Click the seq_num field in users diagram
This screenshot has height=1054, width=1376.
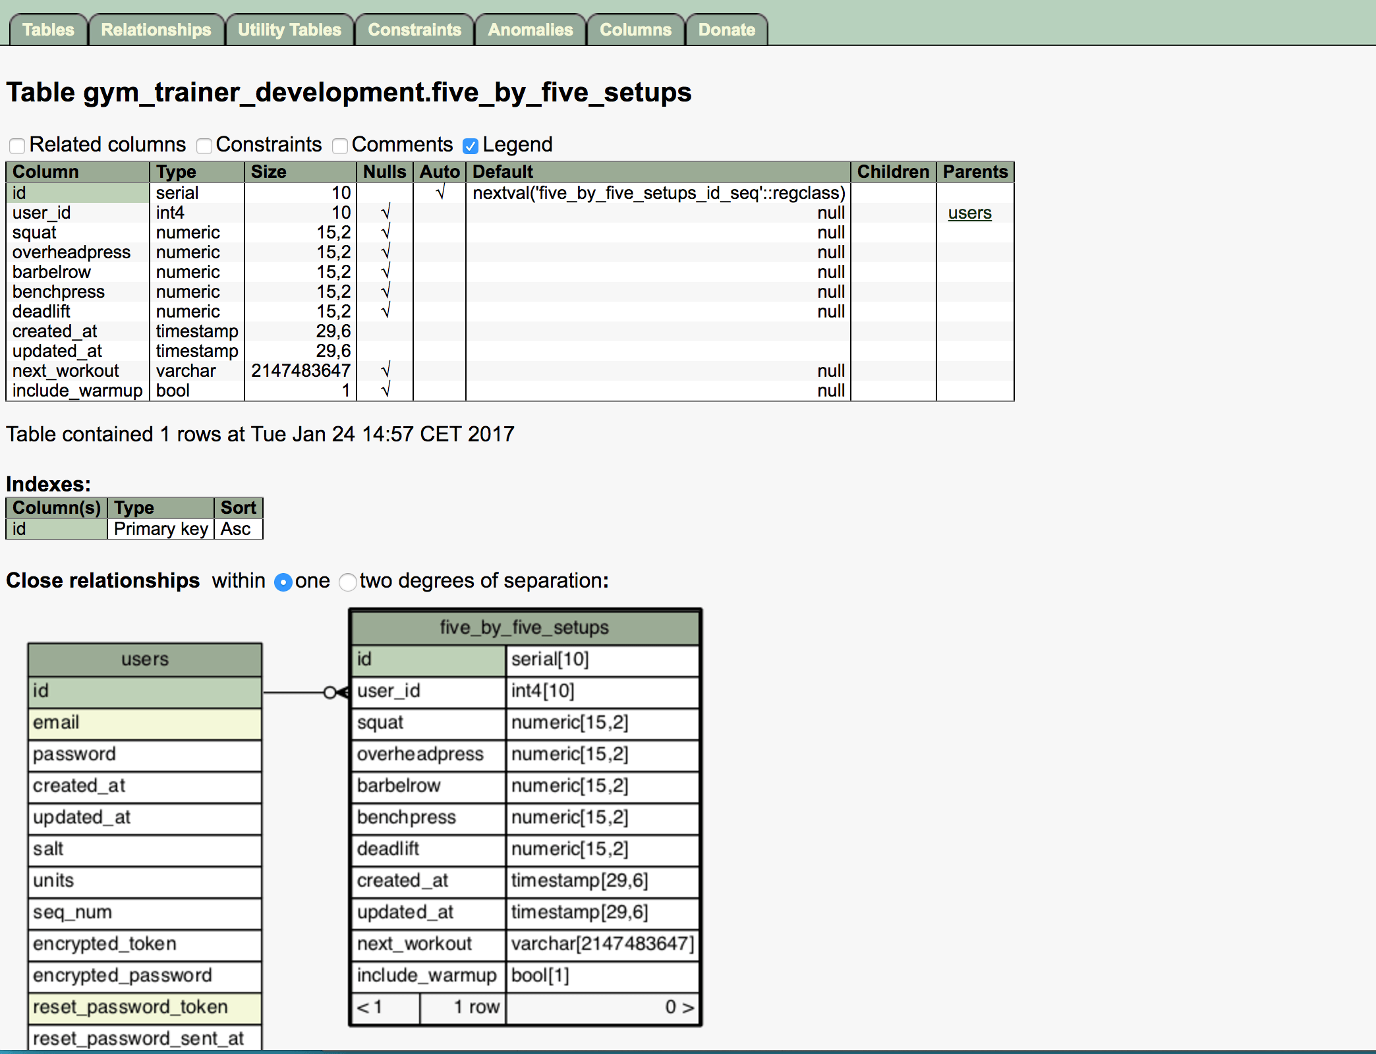coord(145,912)
